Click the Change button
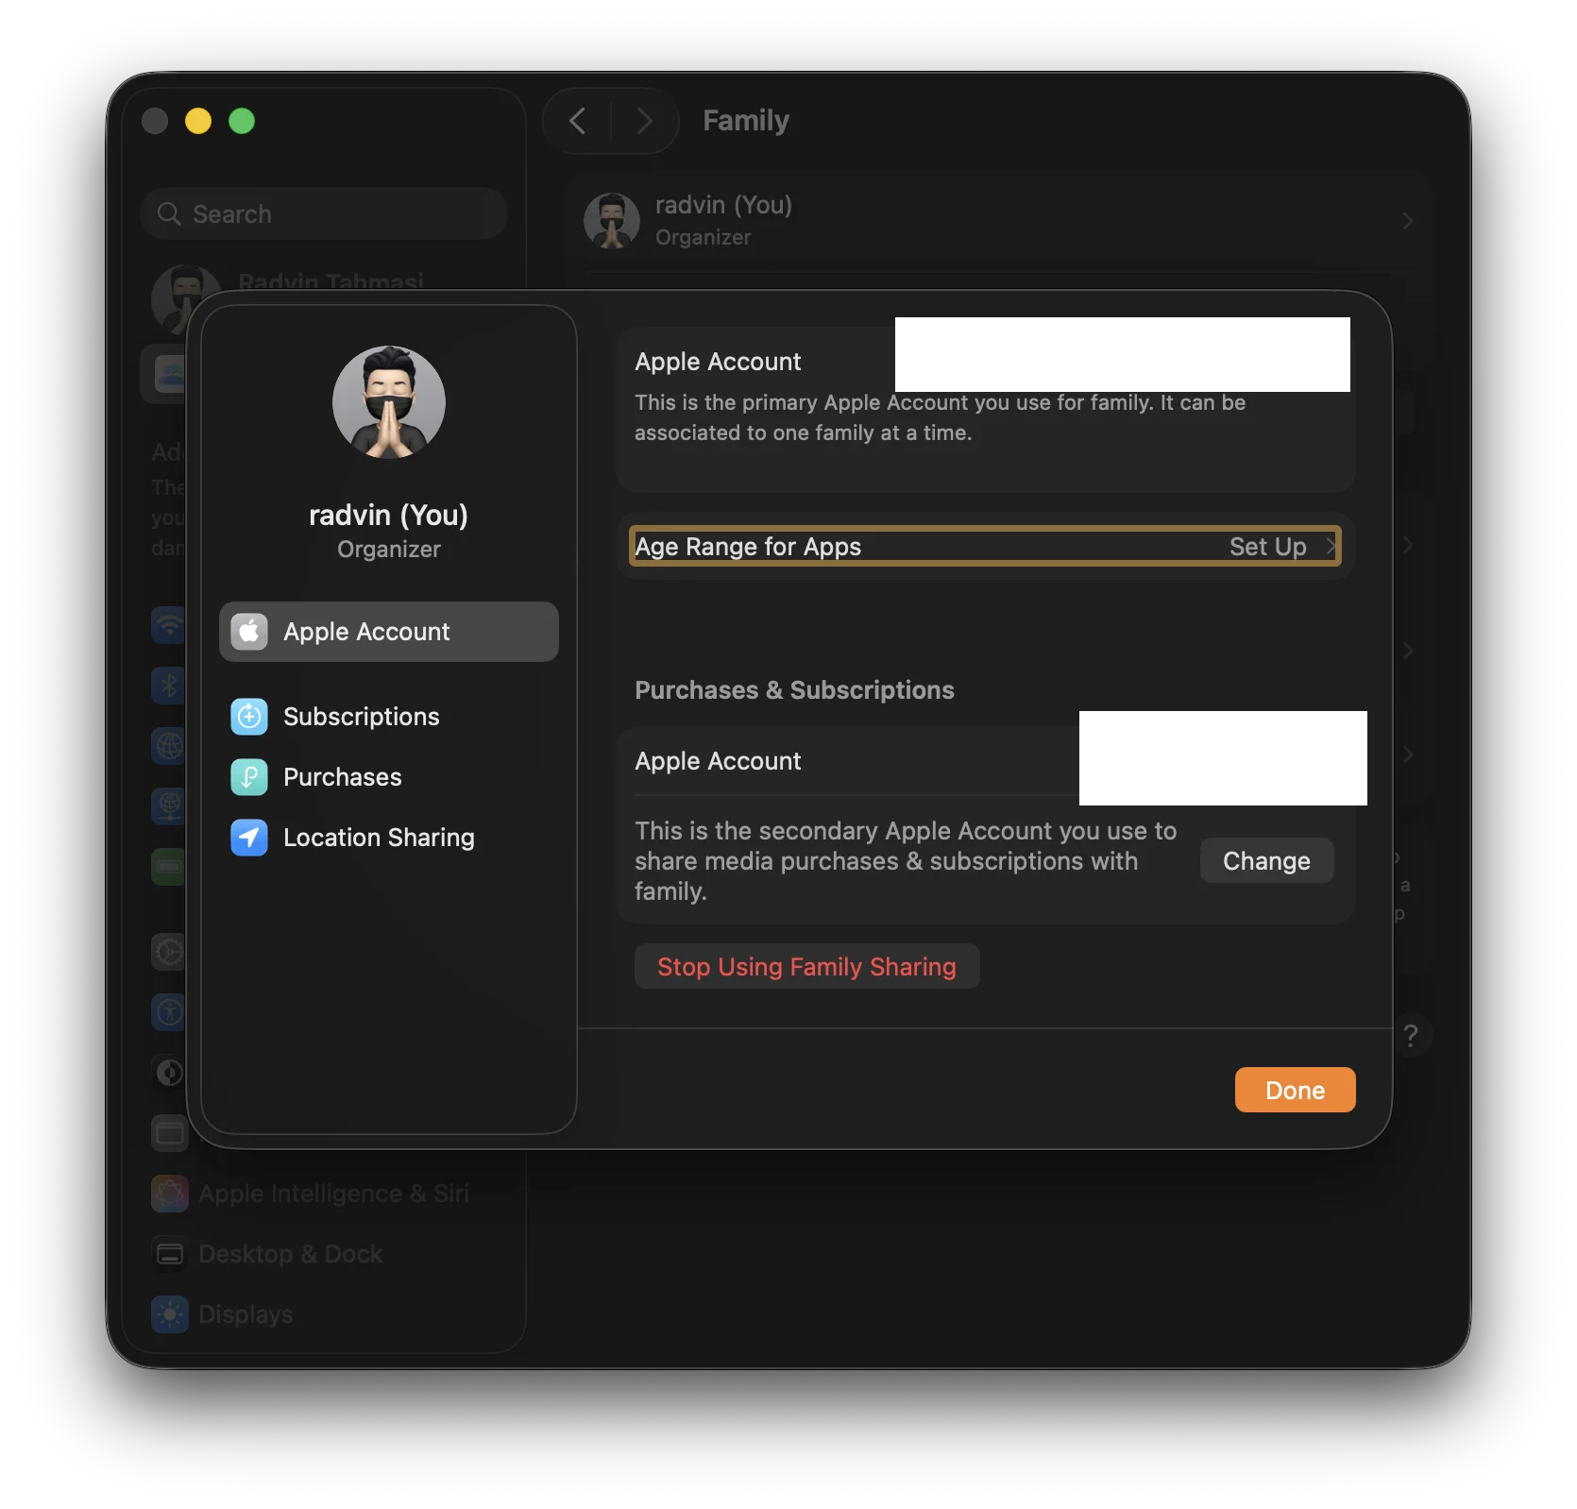This screenshot has height=1509, width=1577. click(1266, 860)
